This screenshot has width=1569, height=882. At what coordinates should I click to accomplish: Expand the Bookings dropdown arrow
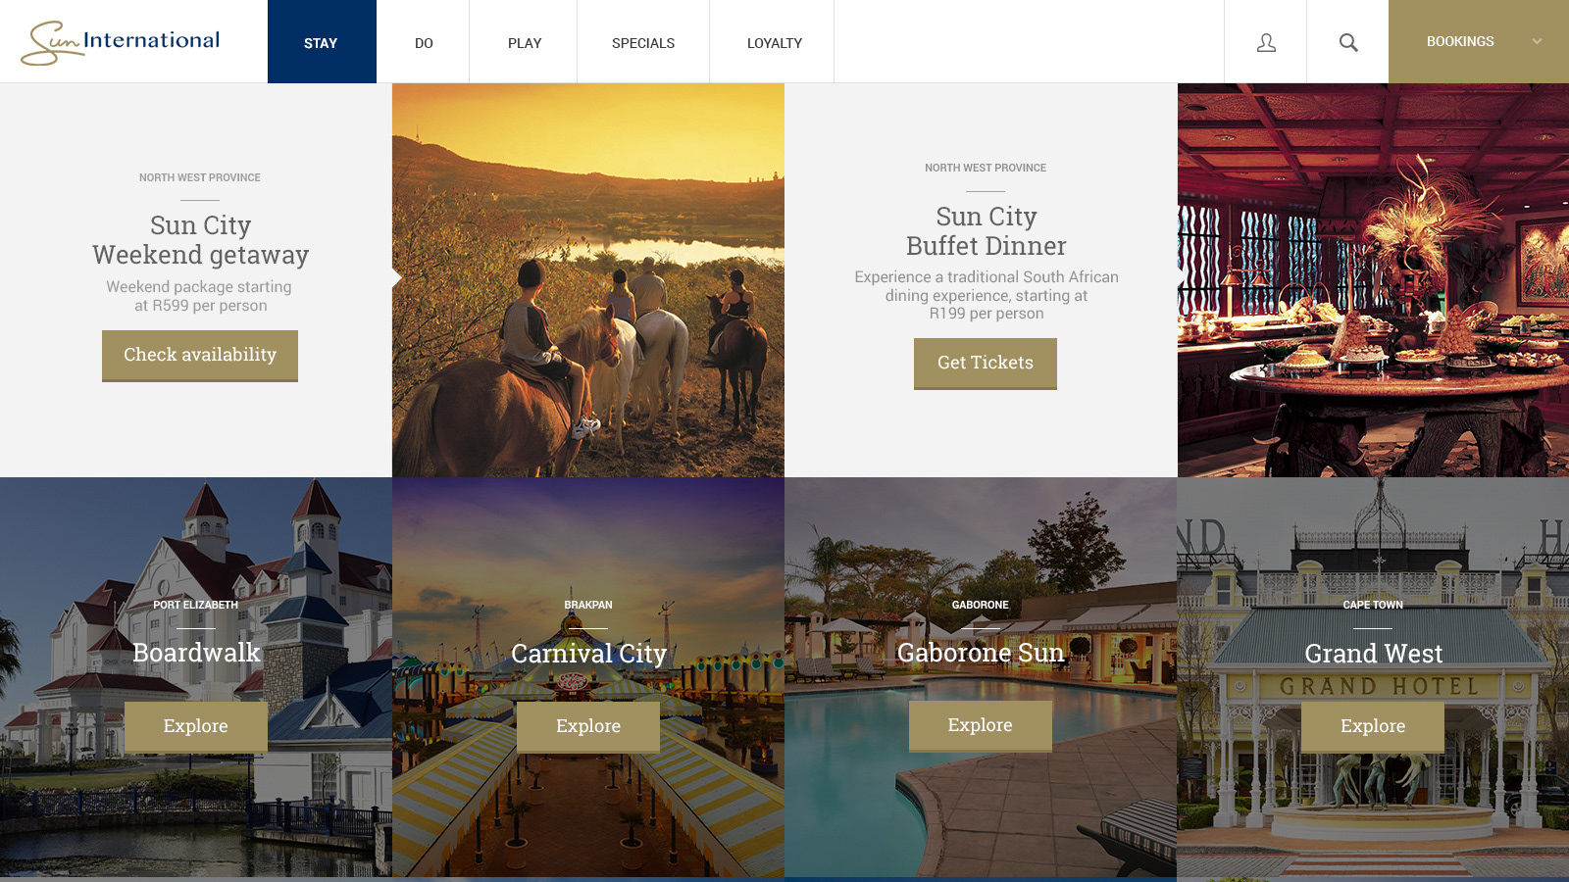(x=1537, y=41)
